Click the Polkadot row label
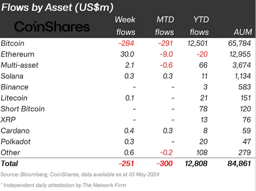The image size is (256, 191). 16,142
